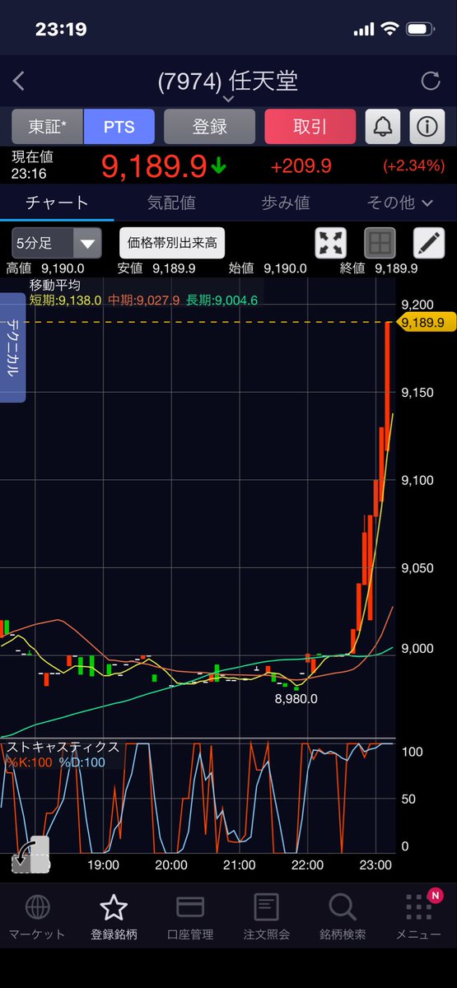This screenshot has width=457, height=988.
Task: Open the Market (マーケット) globe tab
Action: coord(37,916)
